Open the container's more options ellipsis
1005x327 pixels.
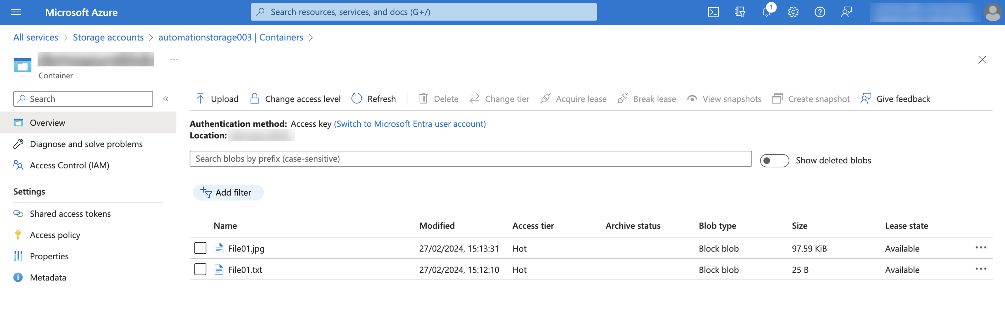click(174, 60)
